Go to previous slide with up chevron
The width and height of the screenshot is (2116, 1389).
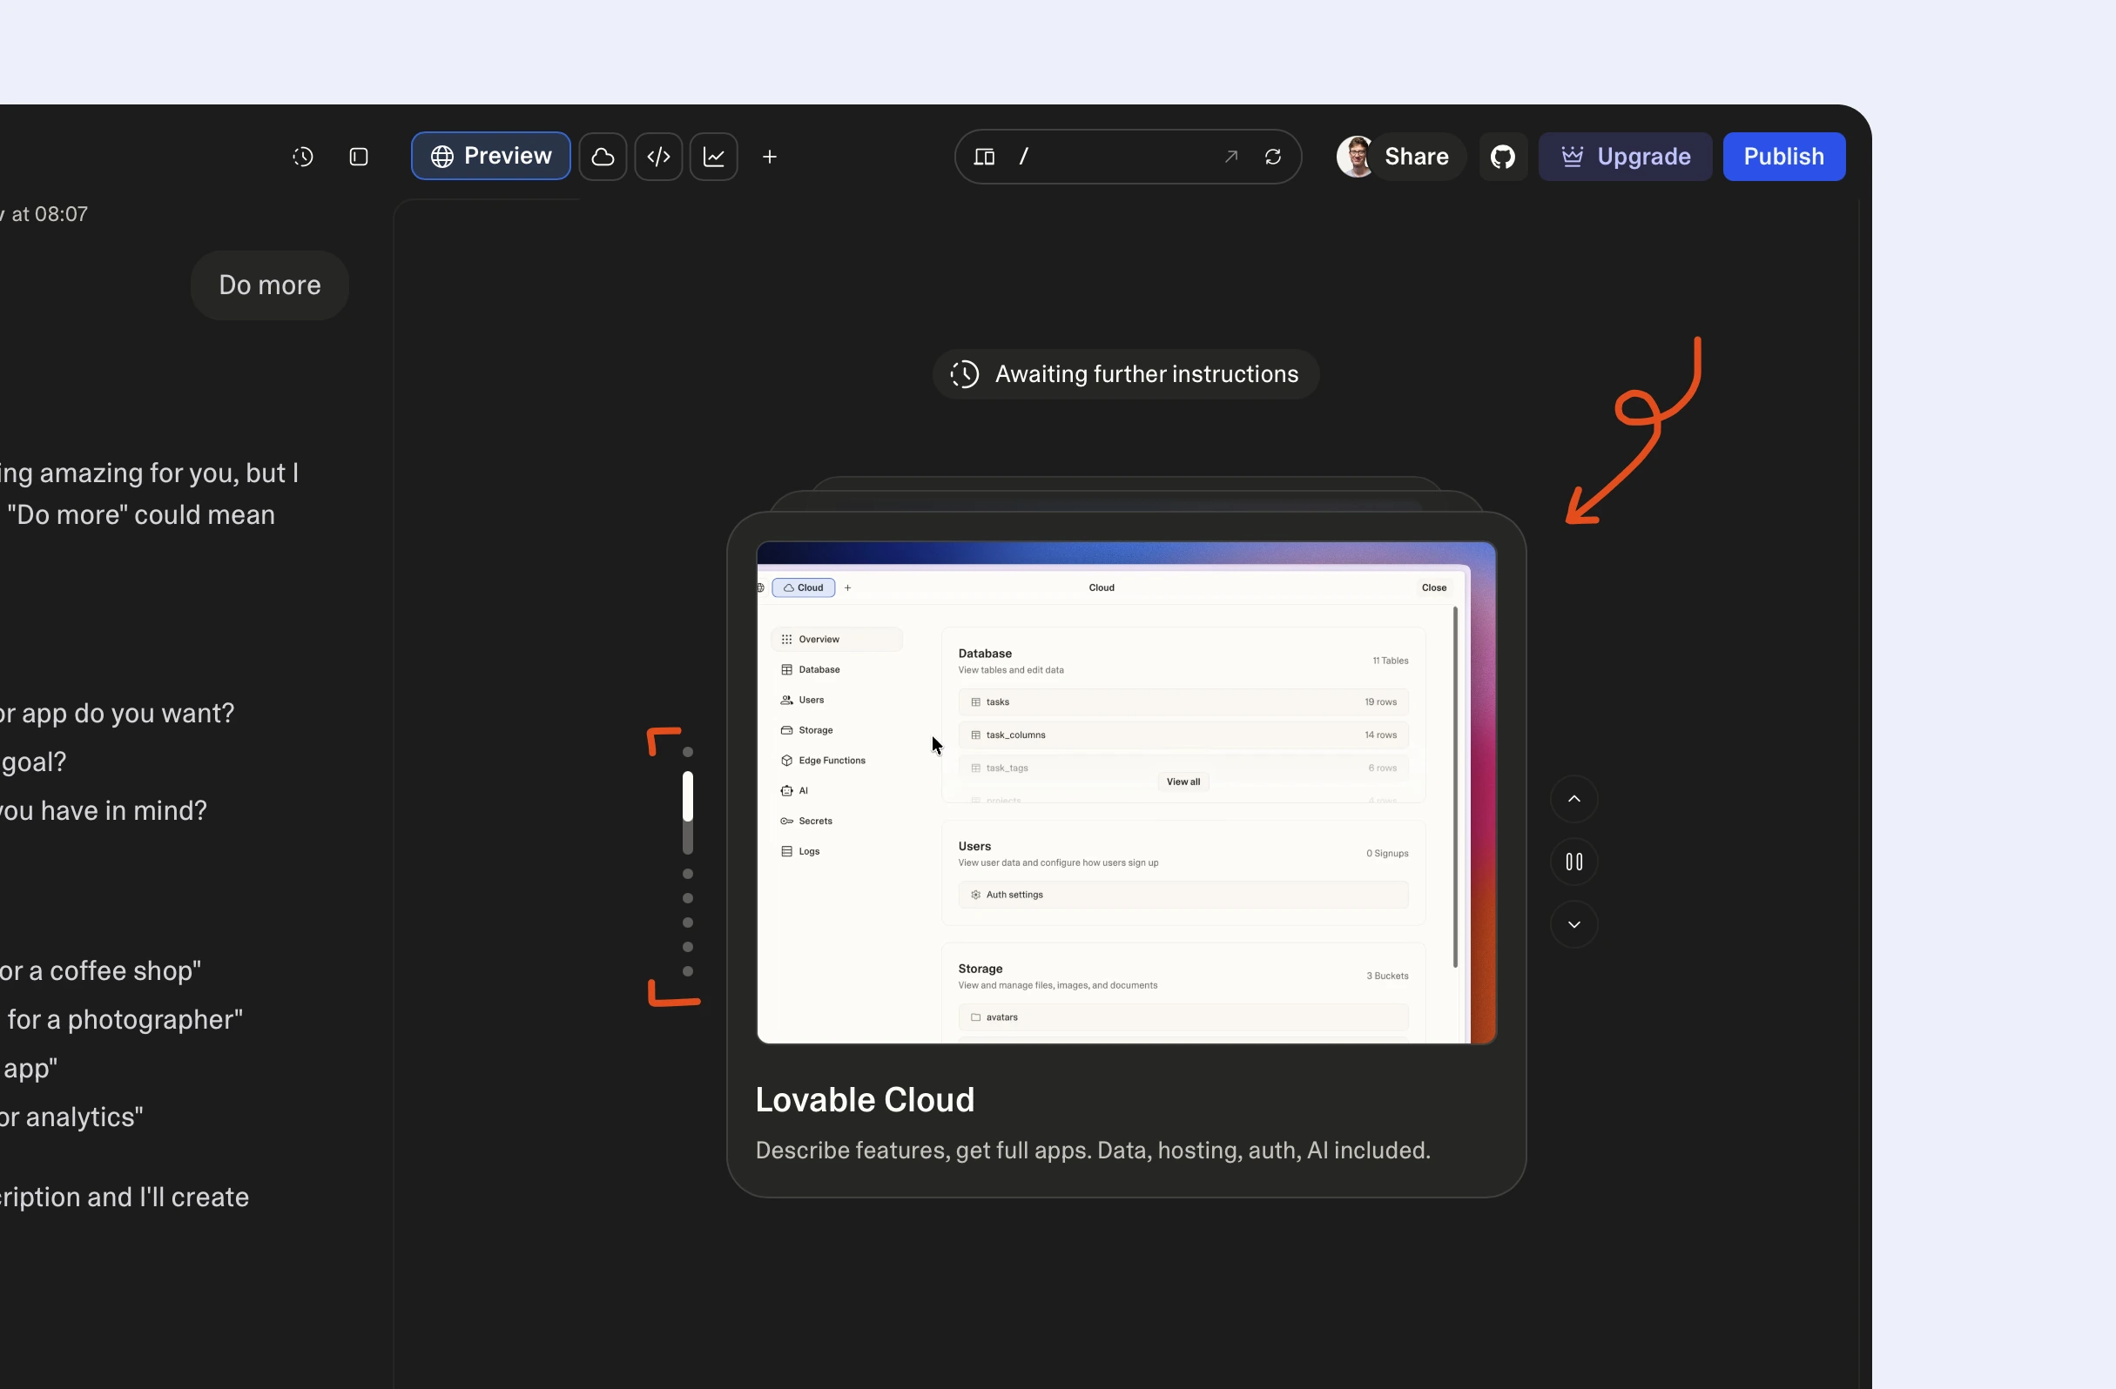click(1574, 799)
